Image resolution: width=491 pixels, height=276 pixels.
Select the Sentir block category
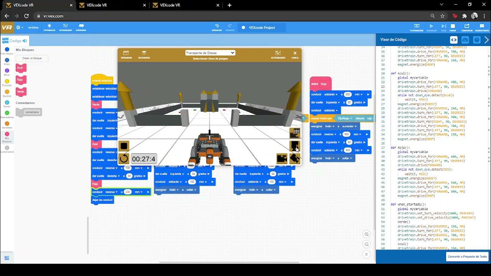[x=7, y=103]
